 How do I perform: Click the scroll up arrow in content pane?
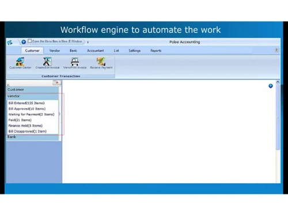(278, 82)
